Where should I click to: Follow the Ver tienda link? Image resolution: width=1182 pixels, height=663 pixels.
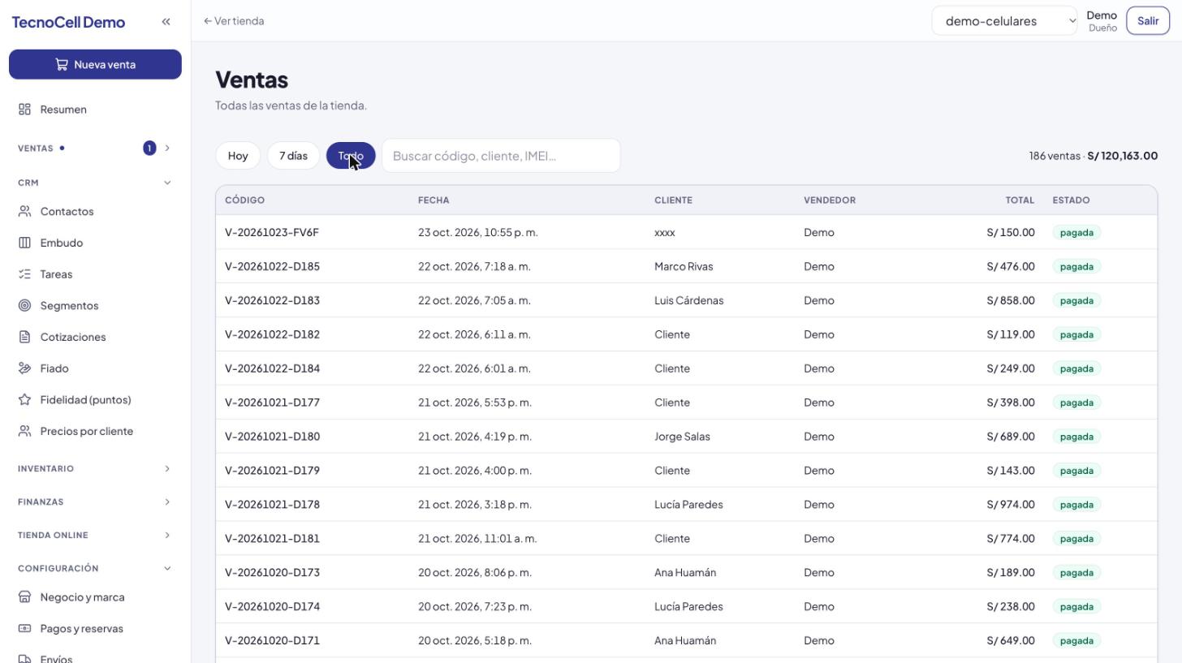click(234, 21)
